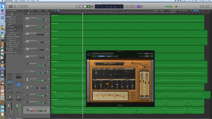Click the Stop transport button
The width and height of the screenshot is (212, 119).
click(85, 6)
